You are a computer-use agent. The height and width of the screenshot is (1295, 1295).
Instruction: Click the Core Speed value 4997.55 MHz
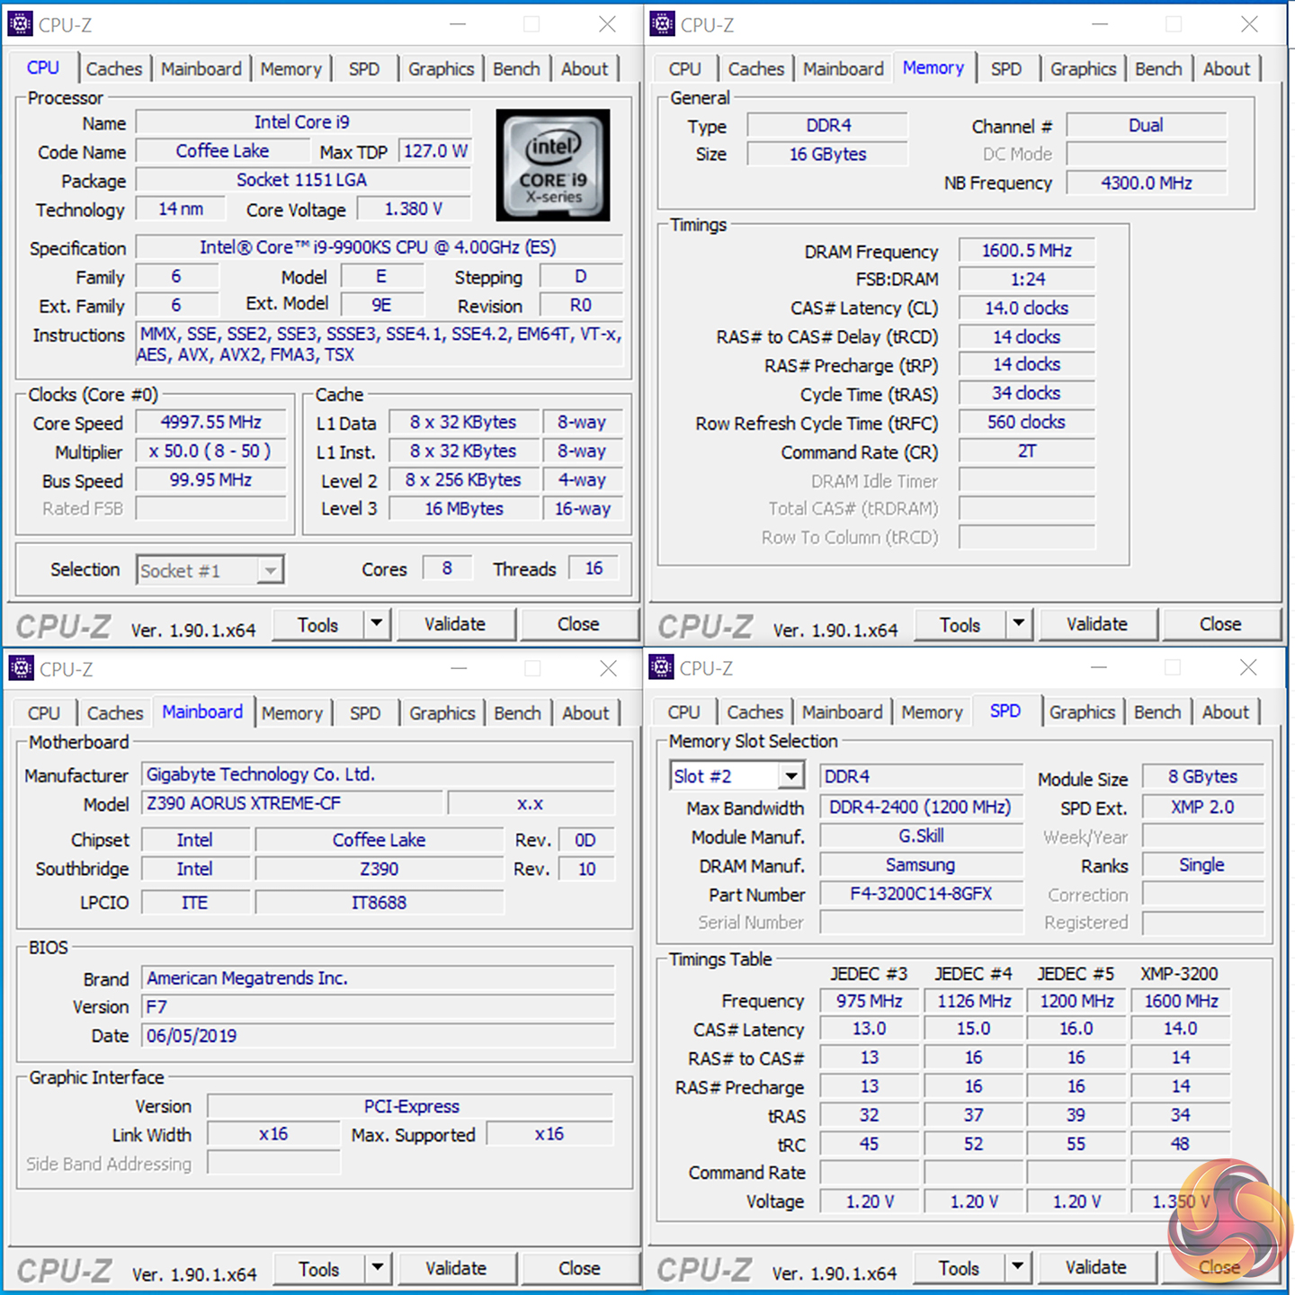[211, 422]
